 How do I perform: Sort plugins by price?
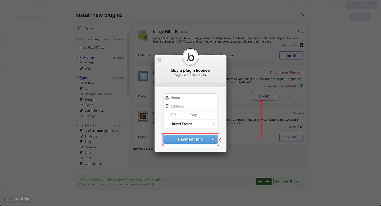pyautogui.click(x=122, y=39)
